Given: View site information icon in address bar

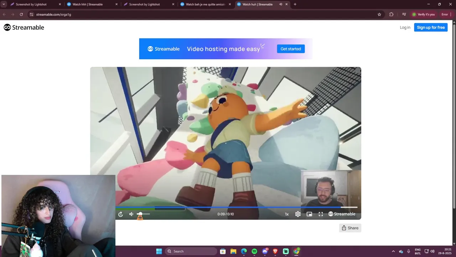Looking at the screenshot, I should pyautogui.click(x=31, y=14).
